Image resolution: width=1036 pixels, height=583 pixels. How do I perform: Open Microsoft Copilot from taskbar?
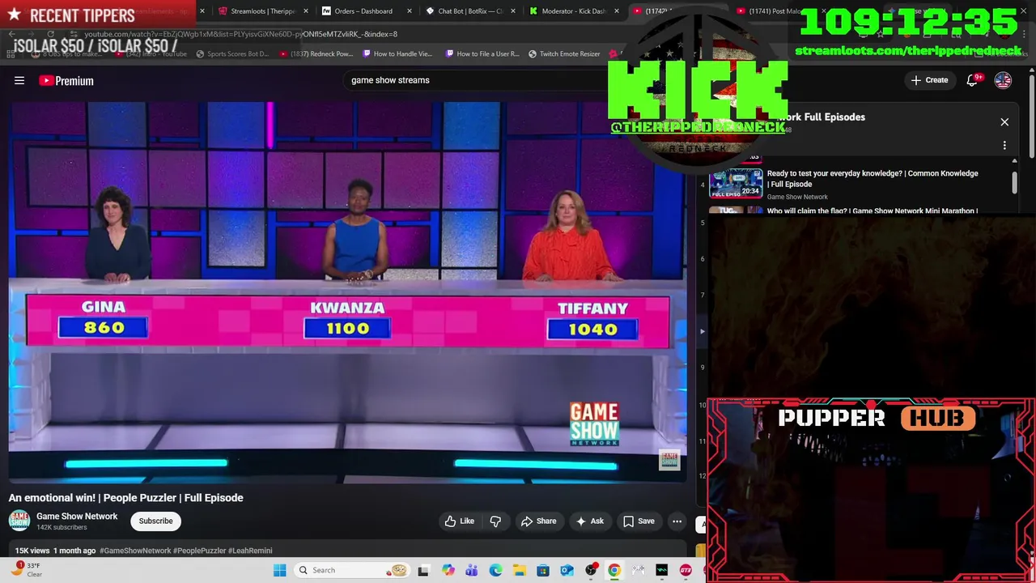tap(448, 570)
